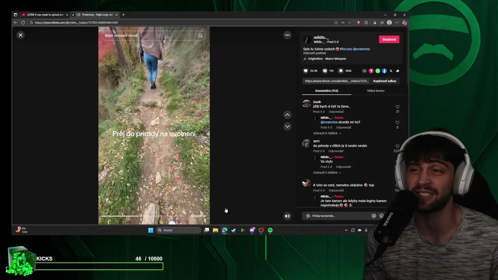The width and height of the screenshot is (498, 280).
Task: Like the video with the heart icon
Action: click(x=305, y=71)
